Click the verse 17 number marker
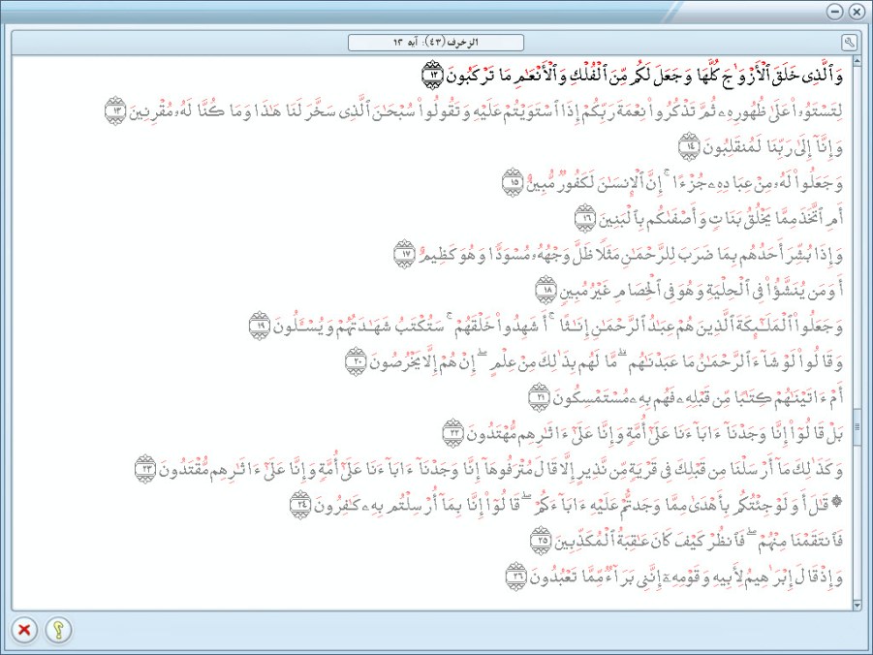Screen dimensions: 873x655 pyautogui.click(x=405, y=255)
